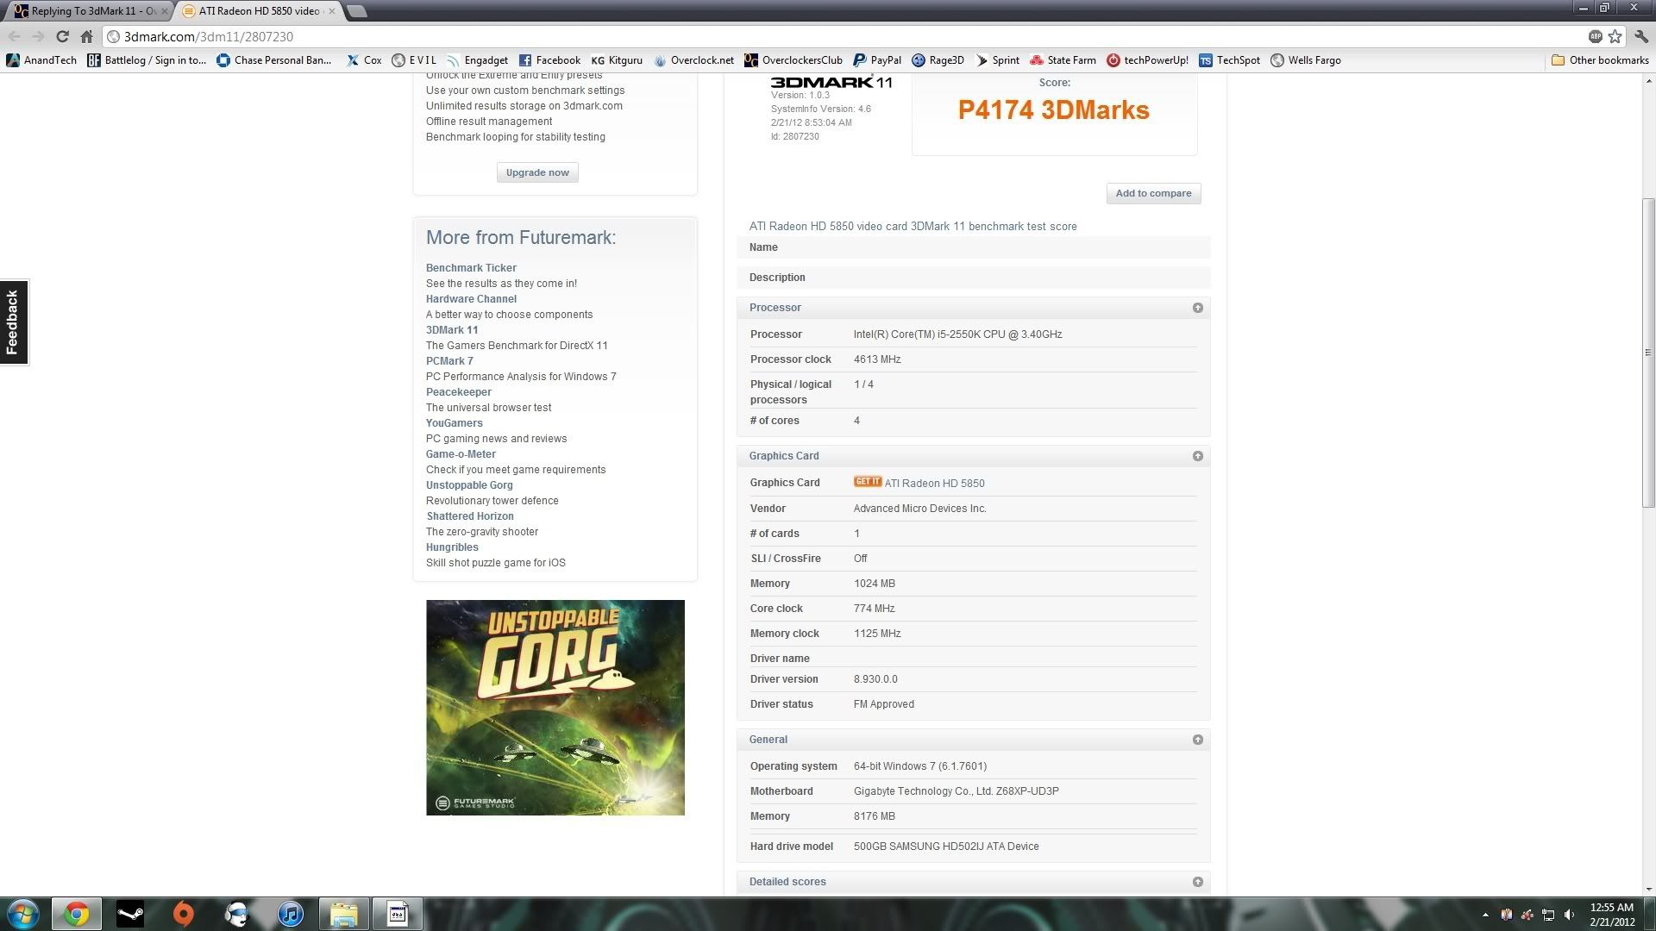Image resolution: width=1656 pixels, height=931 pixels.
Task: Open iTunes from the taskbar
Action: pos(291,914)
